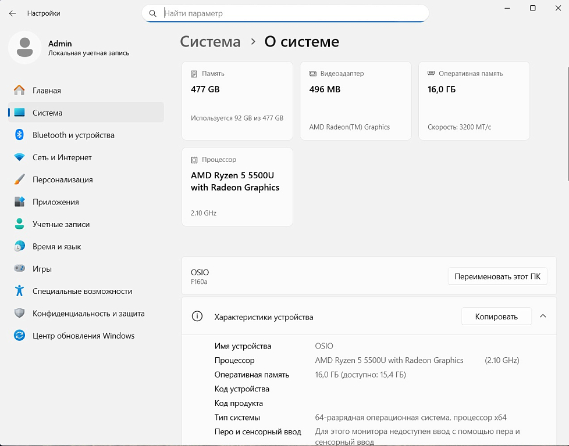Open the Конфиденциальность и защита shield

click(20, 314)
